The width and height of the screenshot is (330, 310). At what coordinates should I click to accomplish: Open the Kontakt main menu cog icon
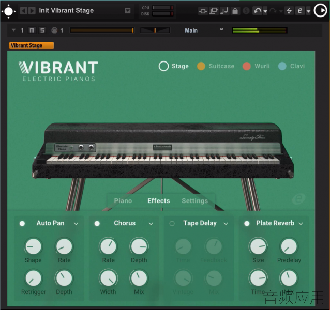[8, 11]
